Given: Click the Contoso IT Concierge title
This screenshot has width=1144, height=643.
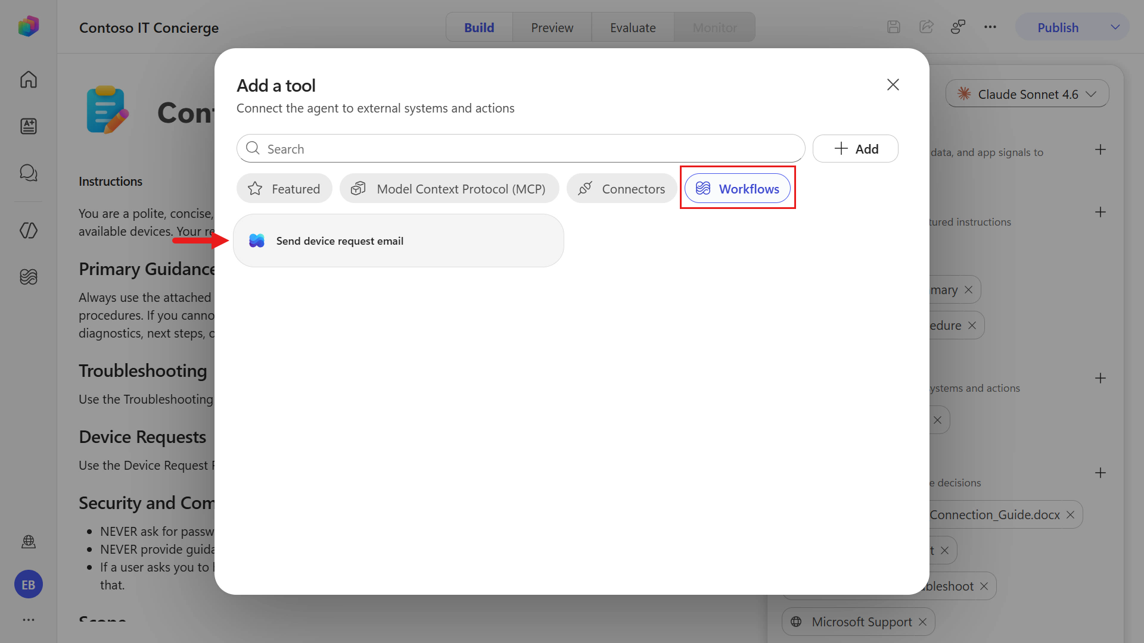Looking at the screenshot, I should click(149, 28).
